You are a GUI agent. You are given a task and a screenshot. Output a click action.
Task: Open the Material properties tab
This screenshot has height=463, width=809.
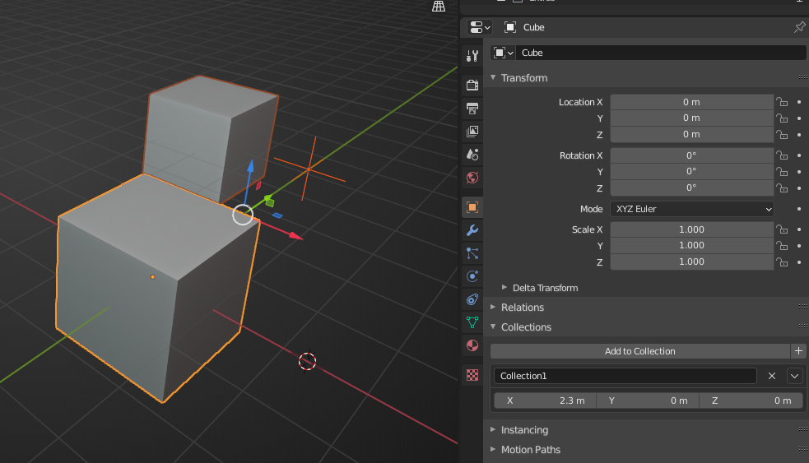pos(472,345)
